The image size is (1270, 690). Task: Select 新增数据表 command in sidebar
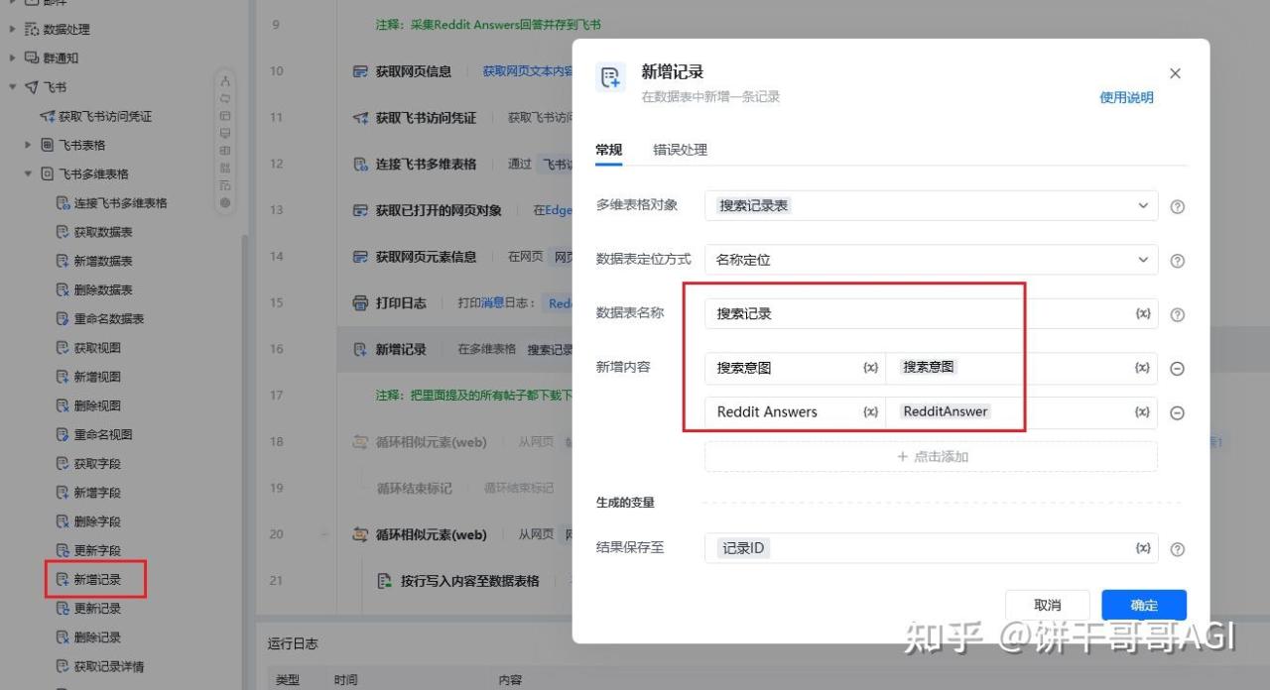click(x=94, y=261)
